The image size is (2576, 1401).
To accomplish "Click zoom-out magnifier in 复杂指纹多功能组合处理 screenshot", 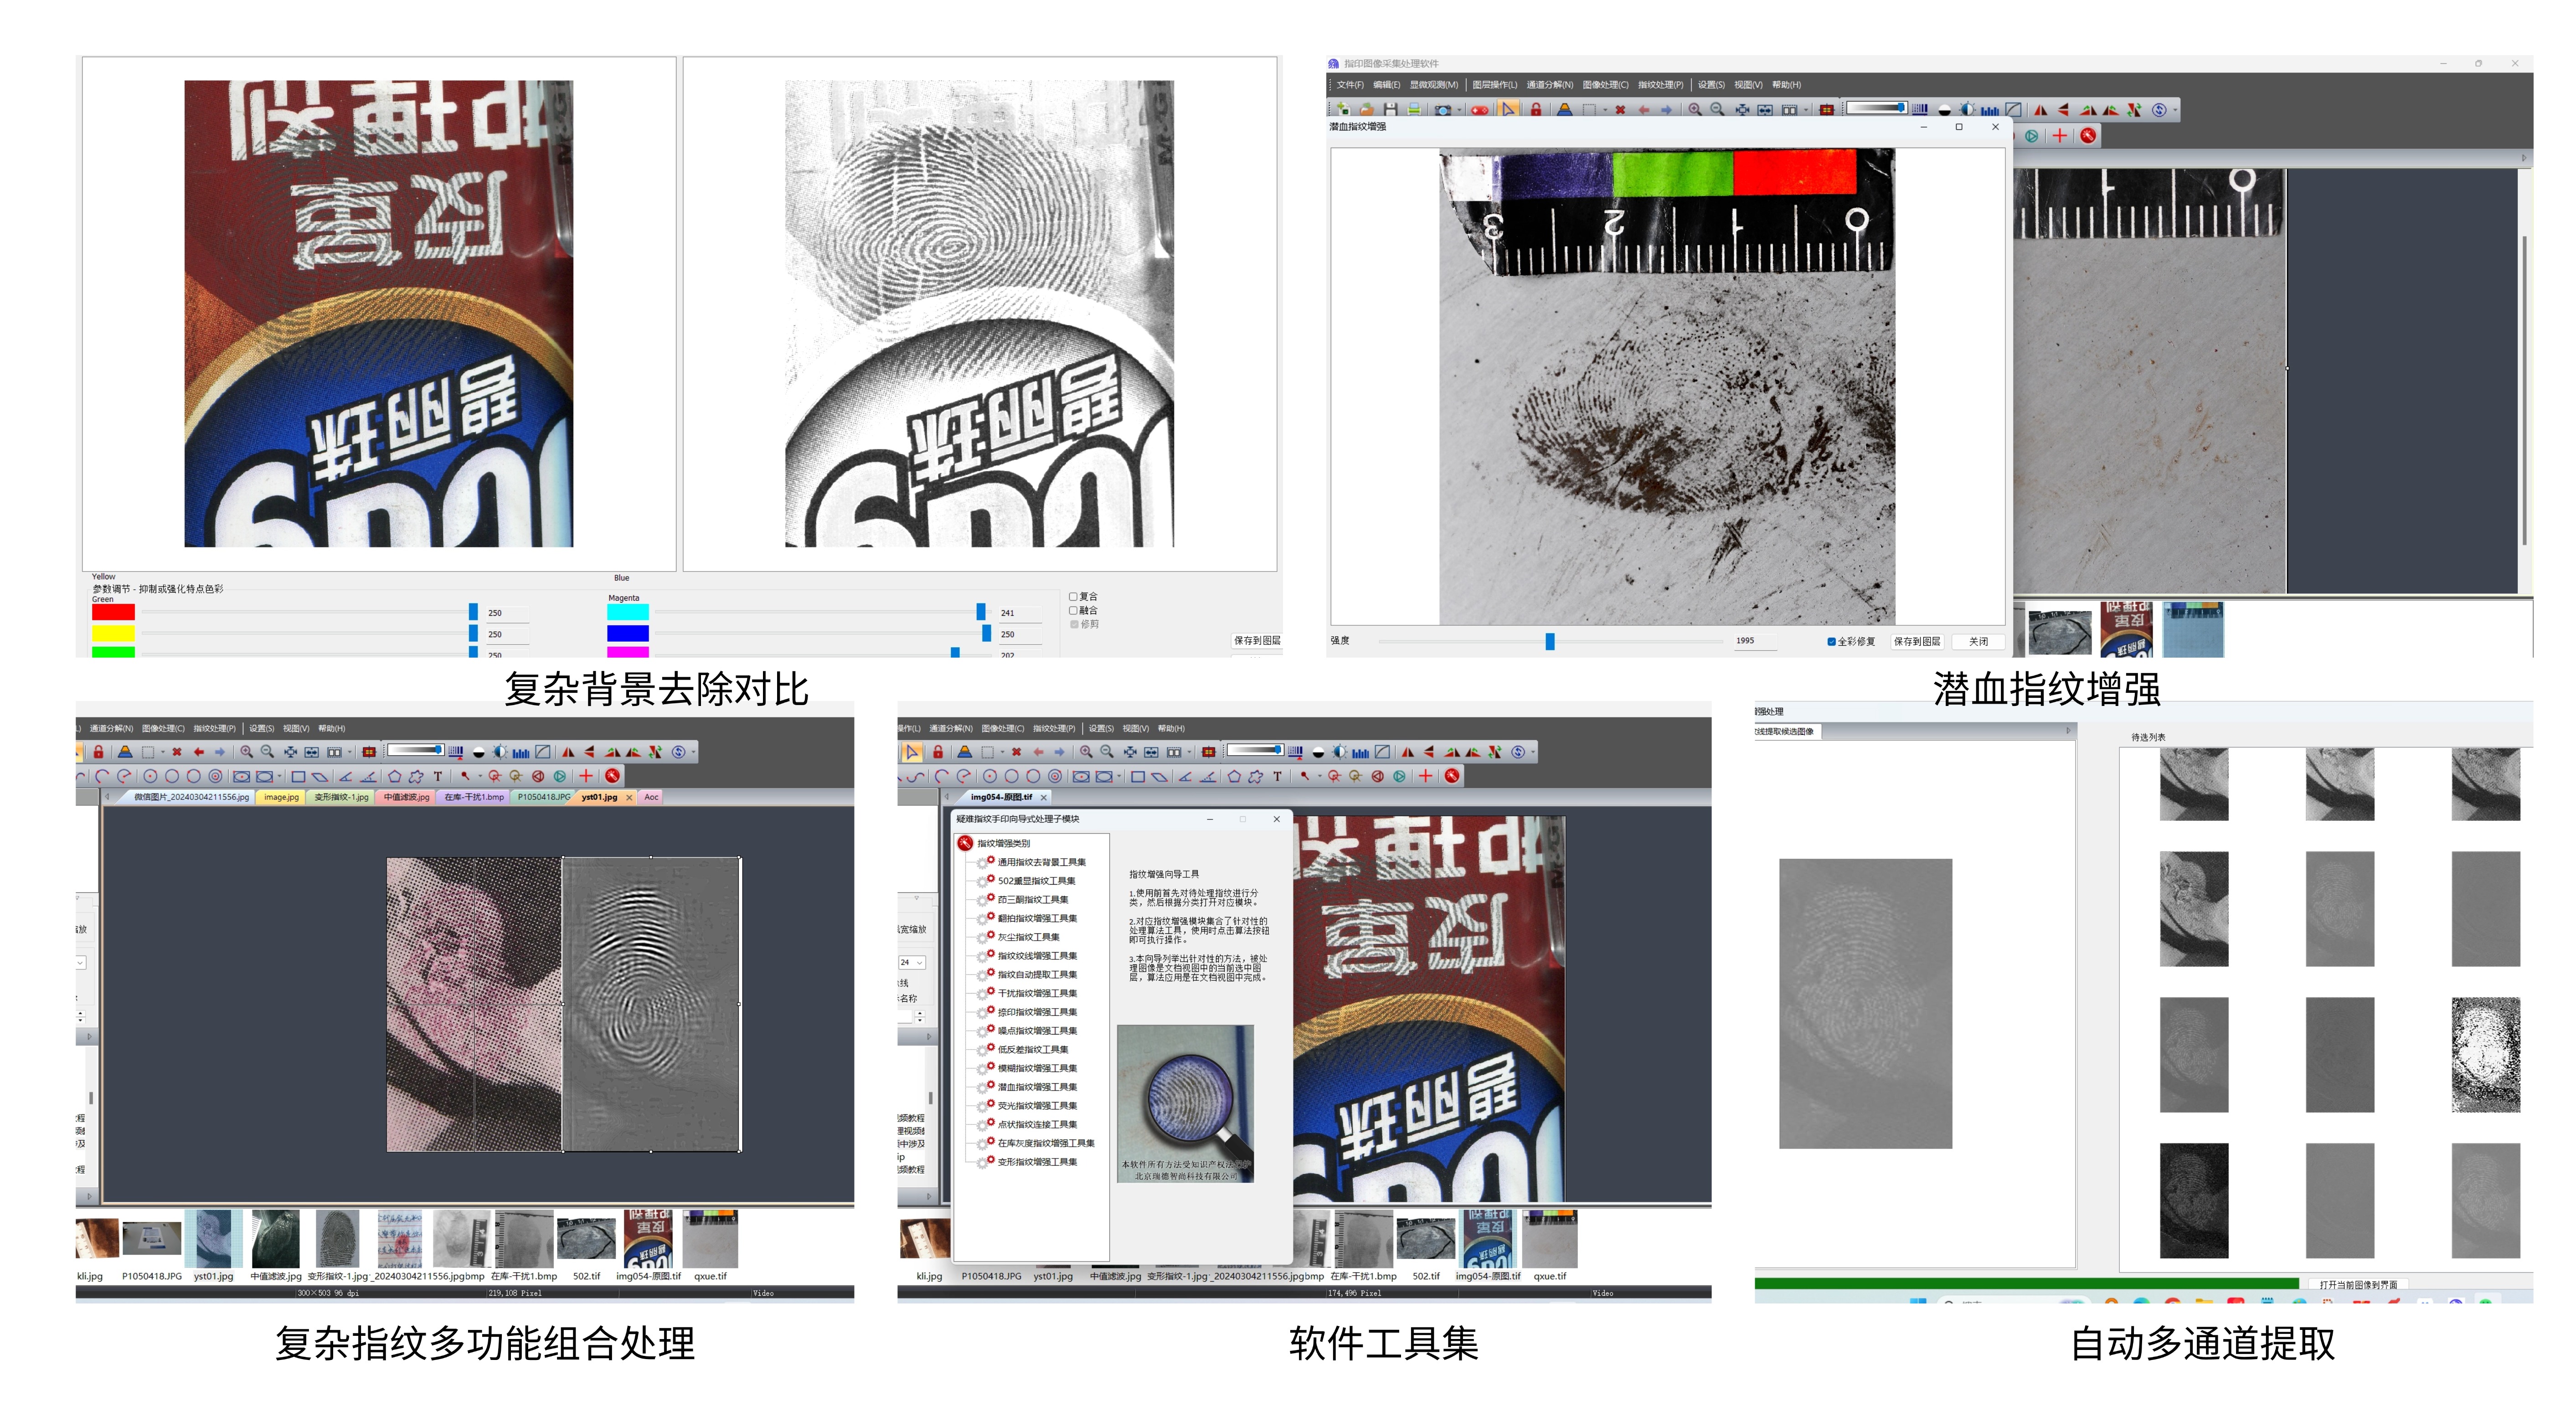I will point(267,752).
